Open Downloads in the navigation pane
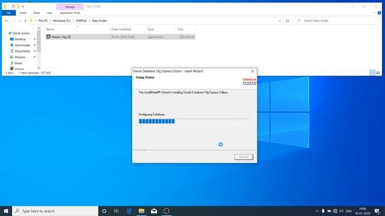 point(22,45)
